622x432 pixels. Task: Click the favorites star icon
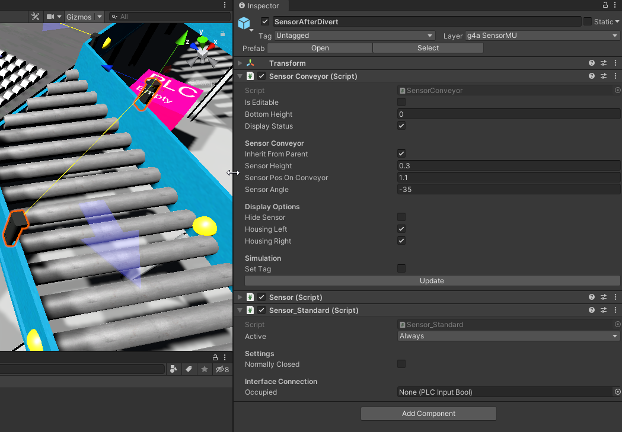[x=204, y=369]
